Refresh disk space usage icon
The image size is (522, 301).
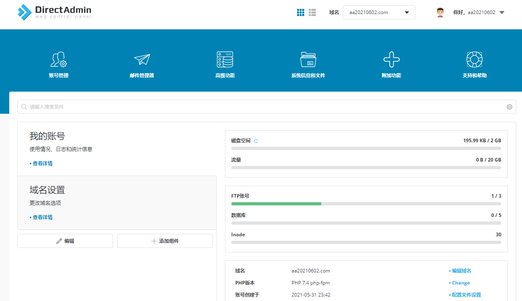256,141
